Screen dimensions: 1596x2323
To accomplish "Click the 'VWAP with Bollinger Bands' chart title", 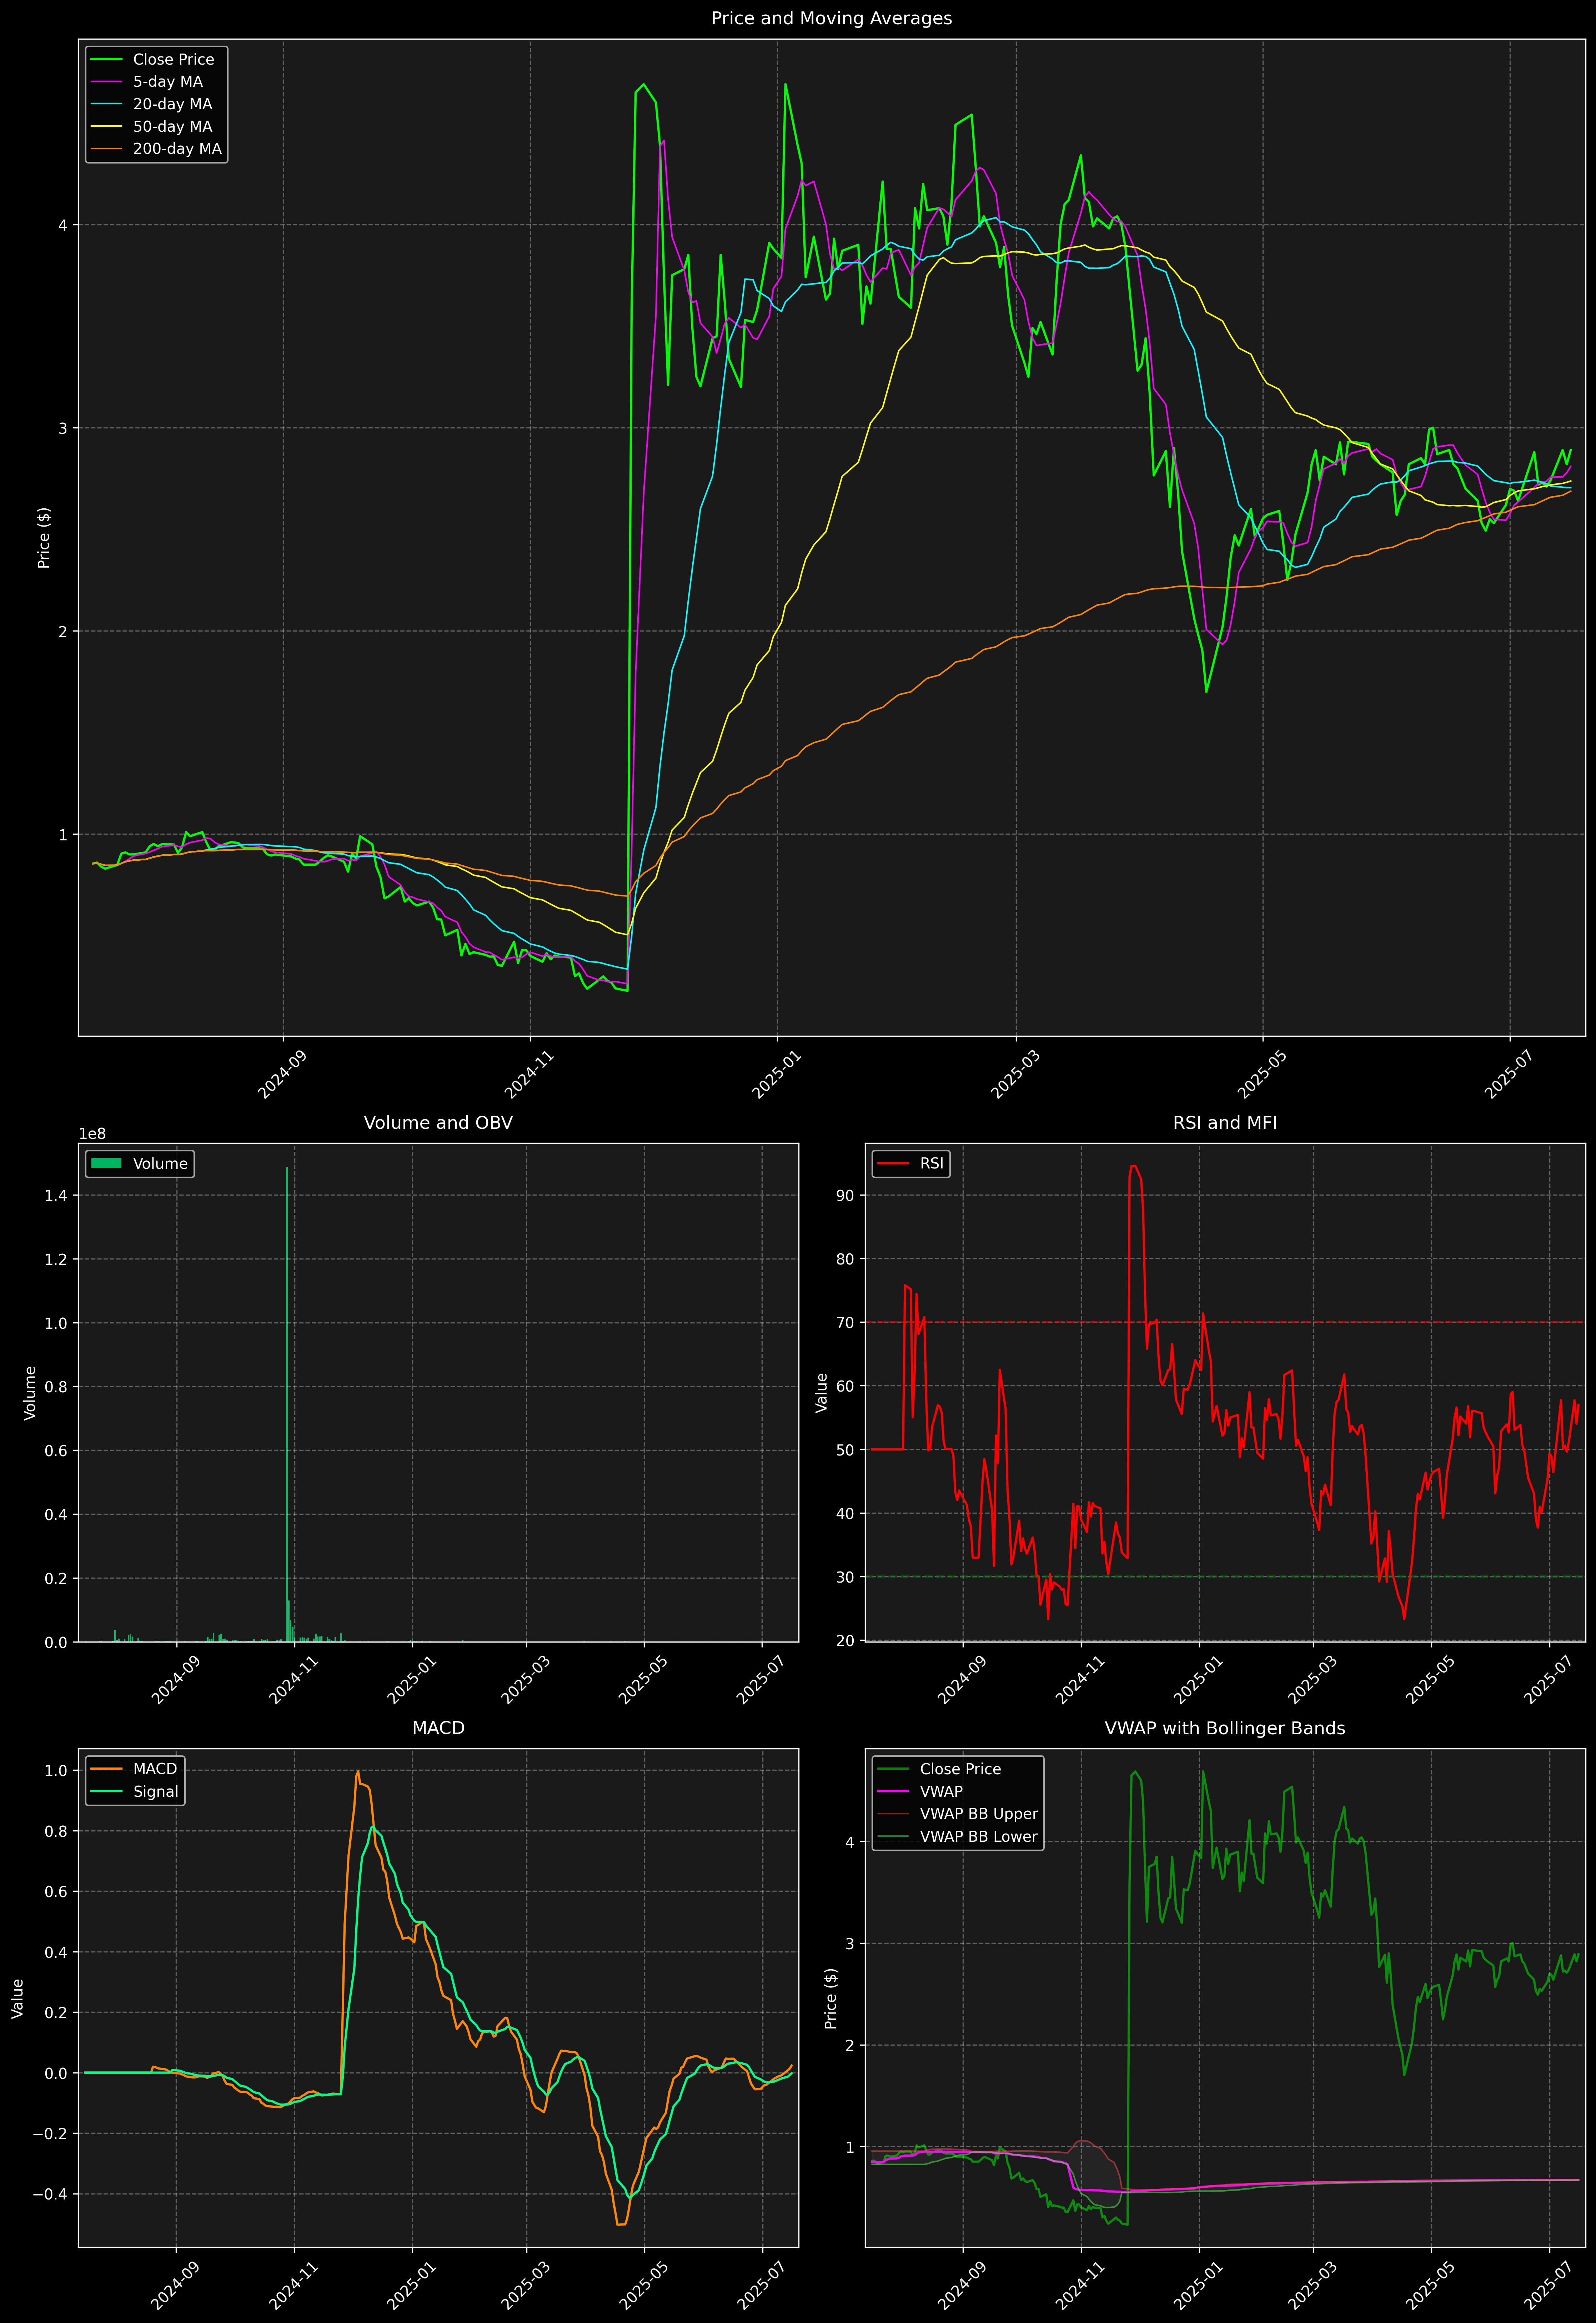I will pyautogui.click(x=1225, y=1728).
